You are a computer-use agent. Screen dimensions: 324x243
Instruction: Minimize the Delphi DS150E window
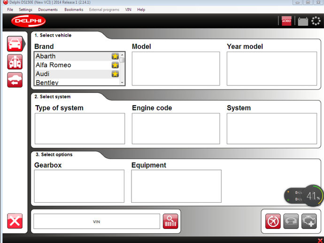point(297,2)
